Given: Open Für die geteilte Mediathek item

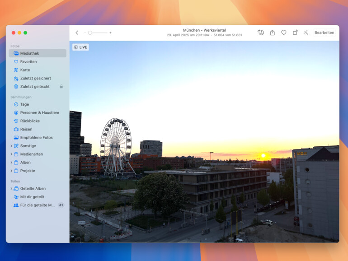Looking at the screenshot, I should pos(37,205).
